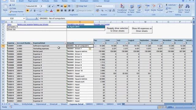Set Bottom Align vertical alignment
Image resolution: width=196 pixels, height=110 pixels.
tap(65, 6)
